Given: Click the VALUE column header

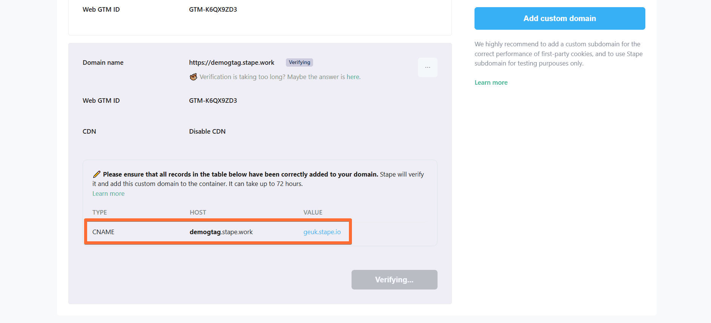Looking at the screenshot, I should coord(313,212).
